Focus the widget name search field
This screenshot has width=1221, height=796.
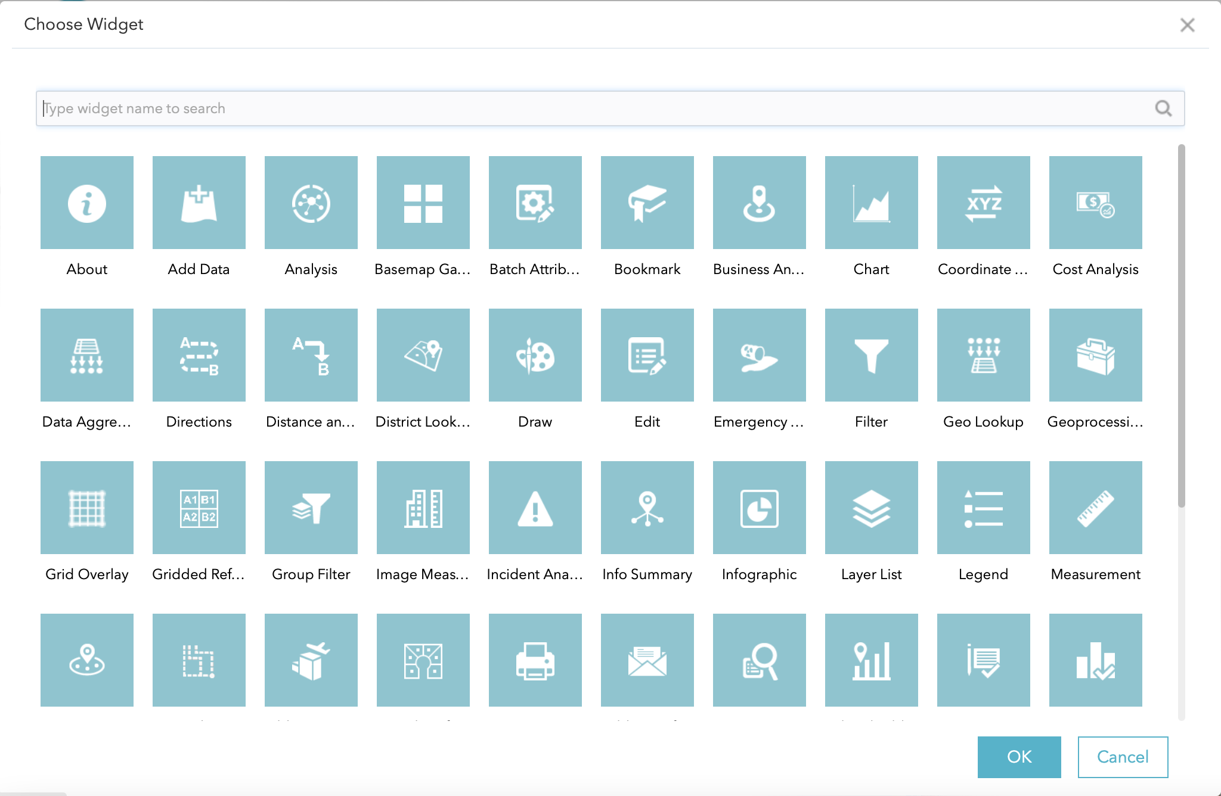coord(596,108)
